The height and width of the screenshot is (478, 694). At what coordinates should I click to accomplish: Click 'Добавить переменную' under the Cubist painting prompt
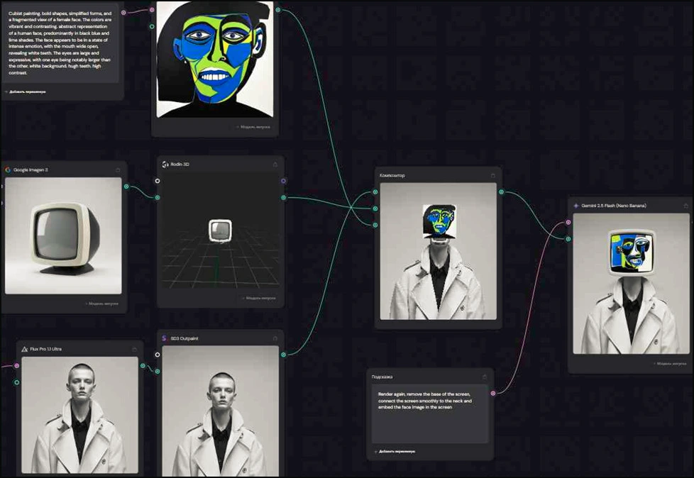(x=27, y=91)
